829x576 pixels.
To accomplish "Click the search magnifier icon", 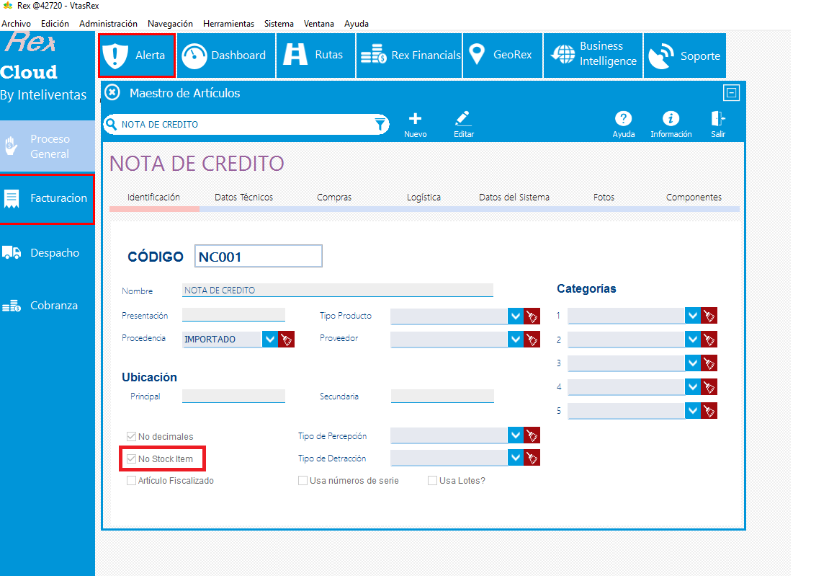I will pos(112,125).
